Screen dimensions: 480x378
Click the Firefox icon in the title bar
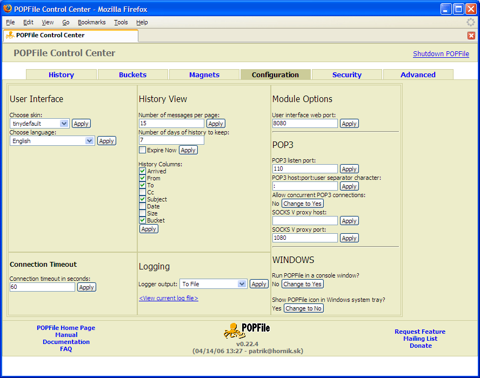8,9
